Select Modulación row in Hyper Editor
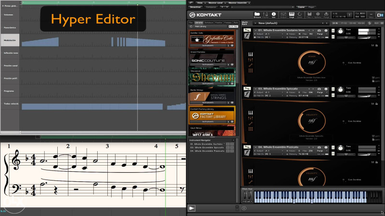This screenshot has width=385, height=216. [x=10, y=40]
